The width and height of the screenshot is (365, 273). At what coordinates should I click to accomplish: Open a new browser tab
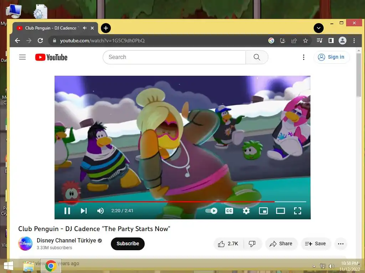point(106,28)
